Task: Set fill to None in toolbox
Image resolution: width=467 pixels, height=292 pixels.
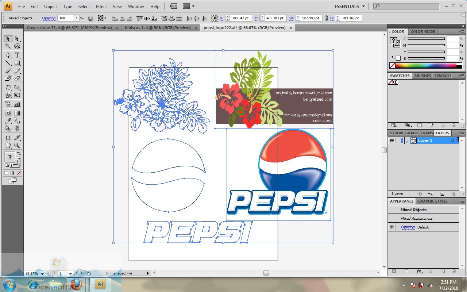Action: tap(19, 173)
